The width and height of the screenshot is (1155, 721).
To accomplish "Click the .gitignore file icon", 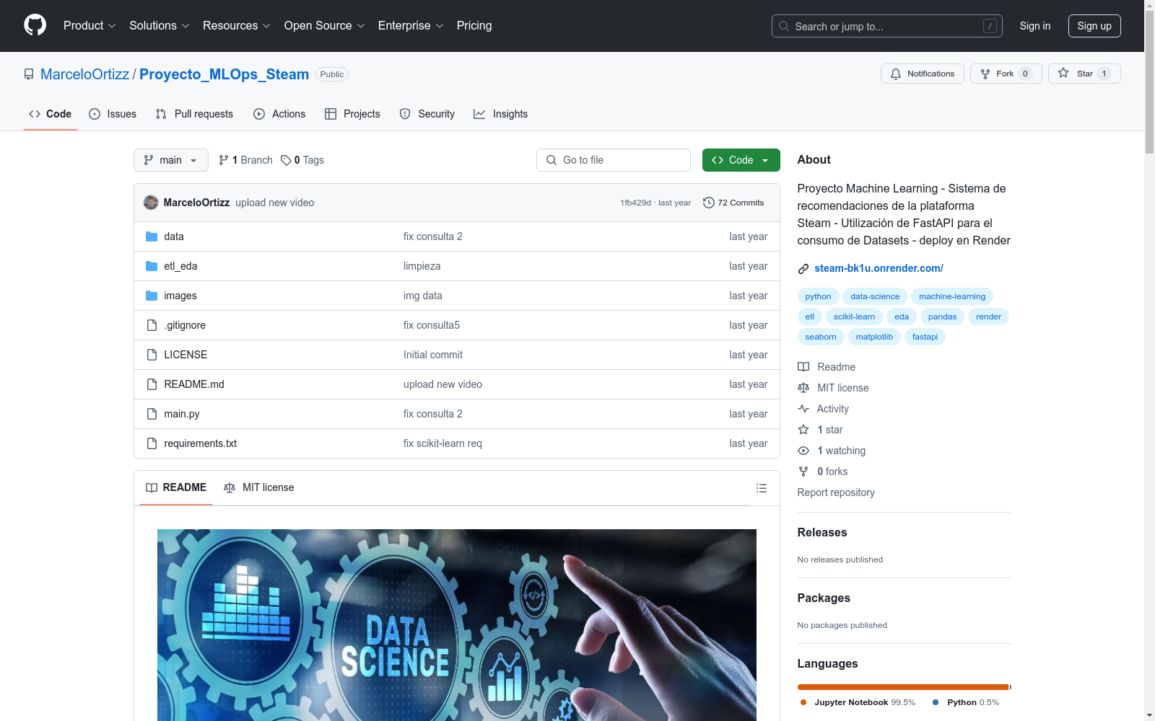I will (x=152, y=325).
